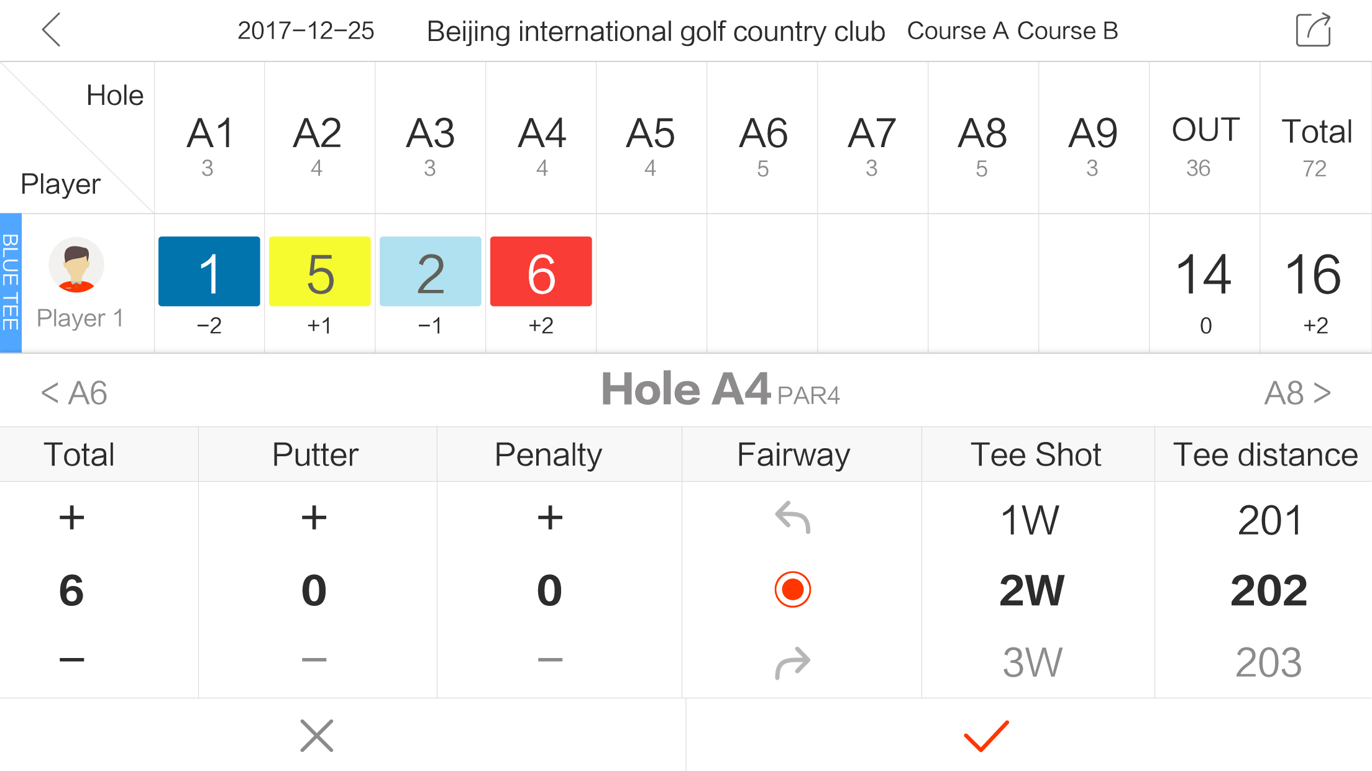Viewport: 1372px width, 771px height.
Task: Tap the back arrow icon
Action: coord(51,30)
